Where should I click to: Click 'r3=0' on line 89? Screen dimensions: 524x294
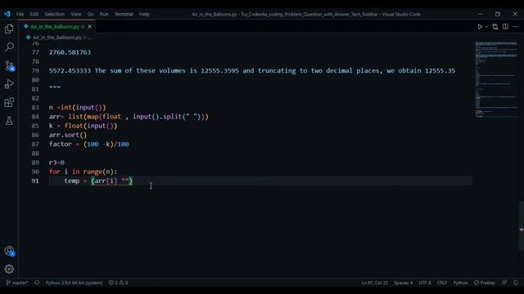pos(56,163)
